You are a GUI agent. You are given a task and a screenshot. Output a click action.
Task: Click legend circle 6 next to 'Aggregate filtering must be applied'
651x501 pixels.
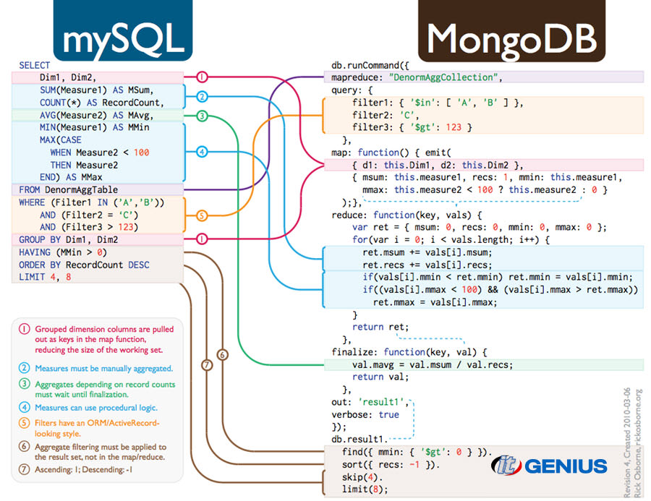[x=25, y=447]
